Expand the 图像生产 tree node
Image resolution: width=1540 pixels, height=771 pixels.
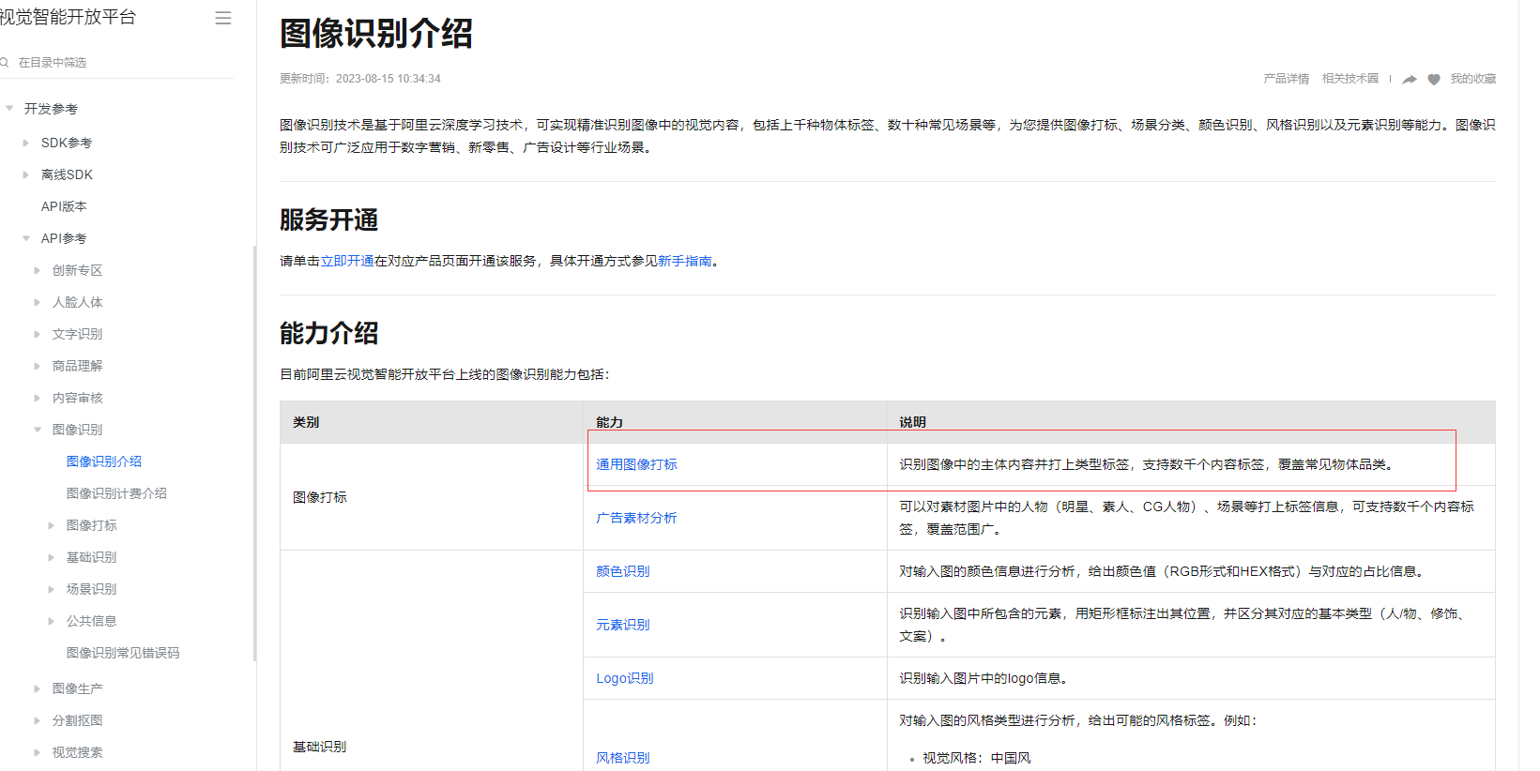tap(38, 688)
